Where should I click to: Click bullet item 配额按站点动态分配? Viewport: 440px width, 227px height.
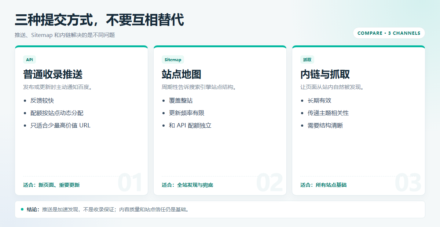click(x=57, y=113)
